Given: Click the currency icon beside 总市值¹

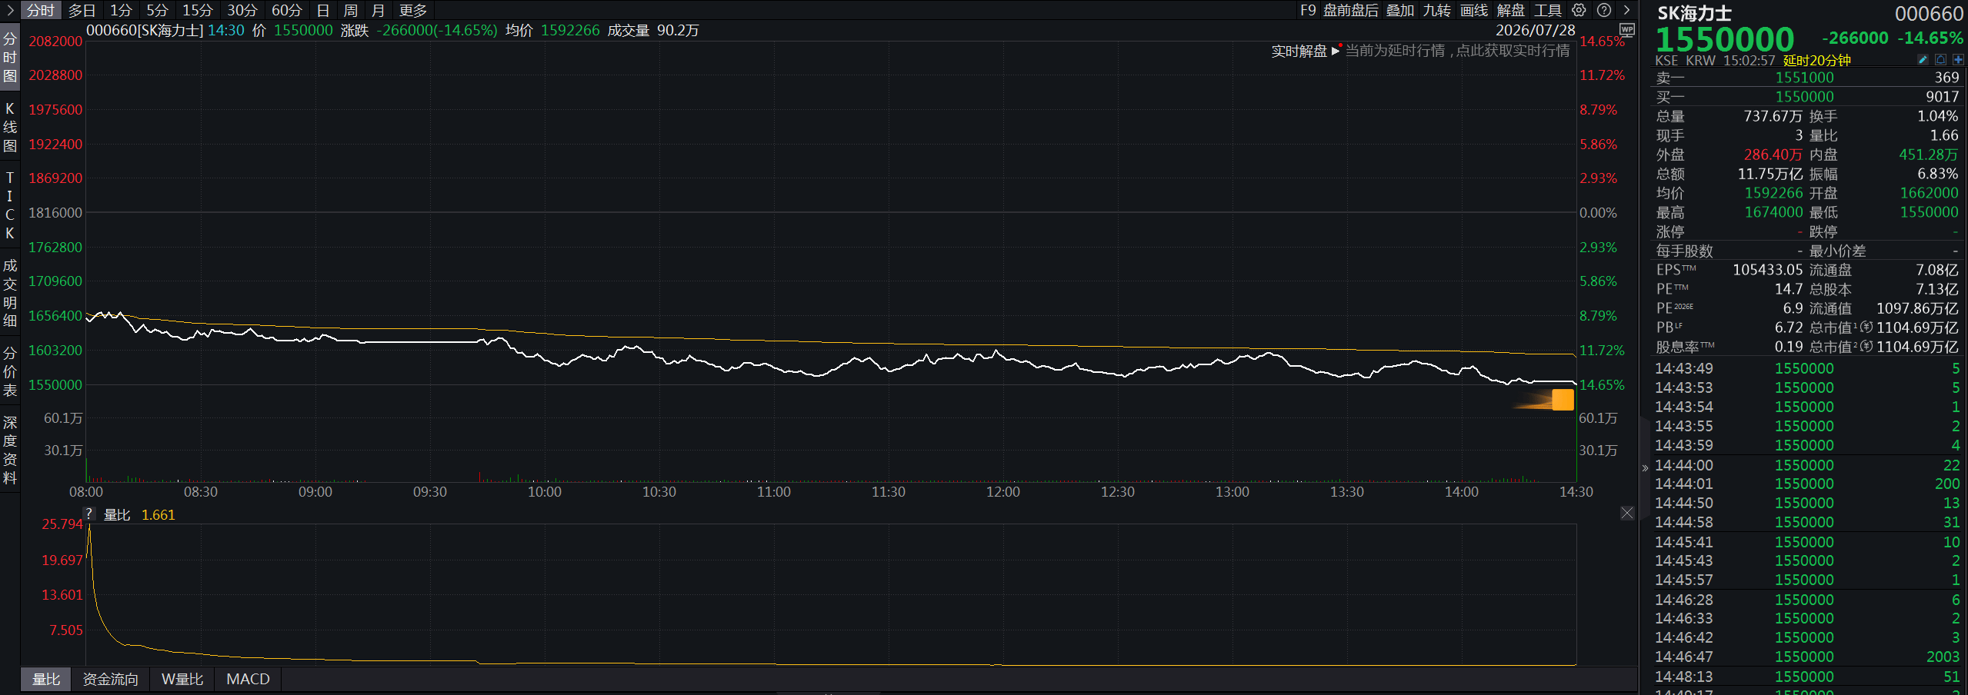Looking at the screenshot, I should [x=1866, y=327].
